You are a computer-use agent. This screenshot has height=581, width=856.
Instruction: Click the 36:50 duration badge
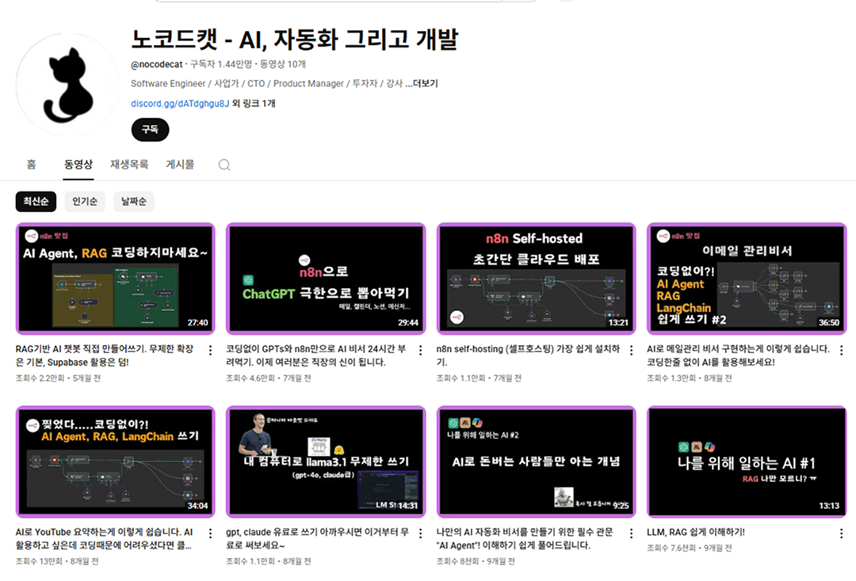[829, 323]
